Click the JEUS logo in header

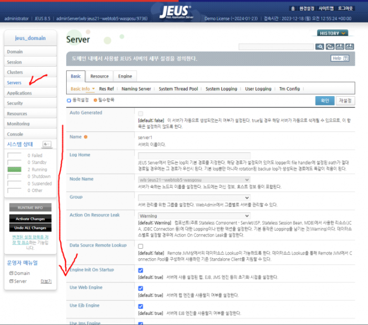[x=176, y=12]
